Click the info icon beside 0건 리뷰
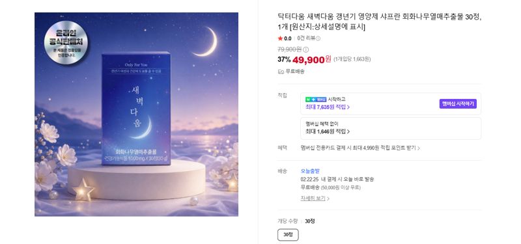Image resolution: width=521 pixels, height=244 pixels. [x=318, y=38]
